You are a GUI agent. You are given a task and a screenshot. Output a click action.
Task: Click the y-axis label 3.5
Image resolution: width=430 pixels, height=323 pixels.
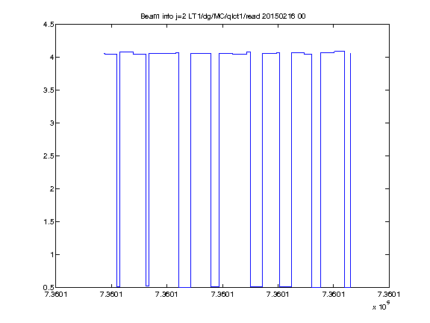pyautogui.click(x=49, y=90)
